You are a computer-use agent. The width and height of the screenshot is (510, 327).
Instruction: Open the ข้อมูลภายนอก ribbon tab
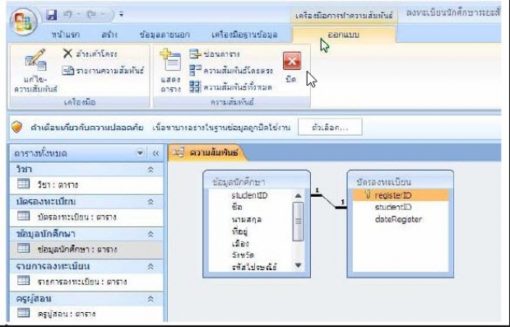(165, 35)
